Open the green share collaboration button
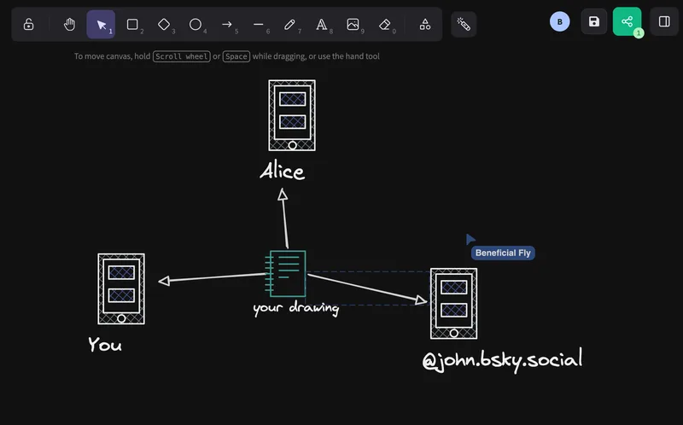The image size is (683, 425). [628, 21]
